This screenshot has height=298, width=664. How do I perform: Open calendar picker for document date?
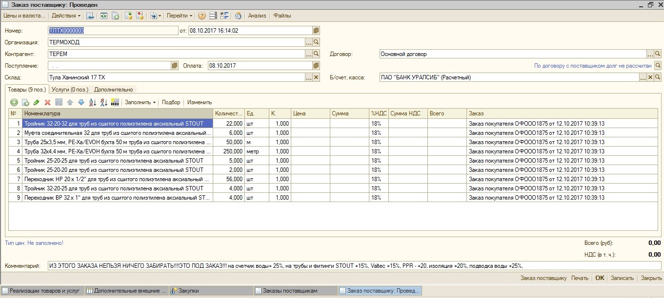pos(316,30)
